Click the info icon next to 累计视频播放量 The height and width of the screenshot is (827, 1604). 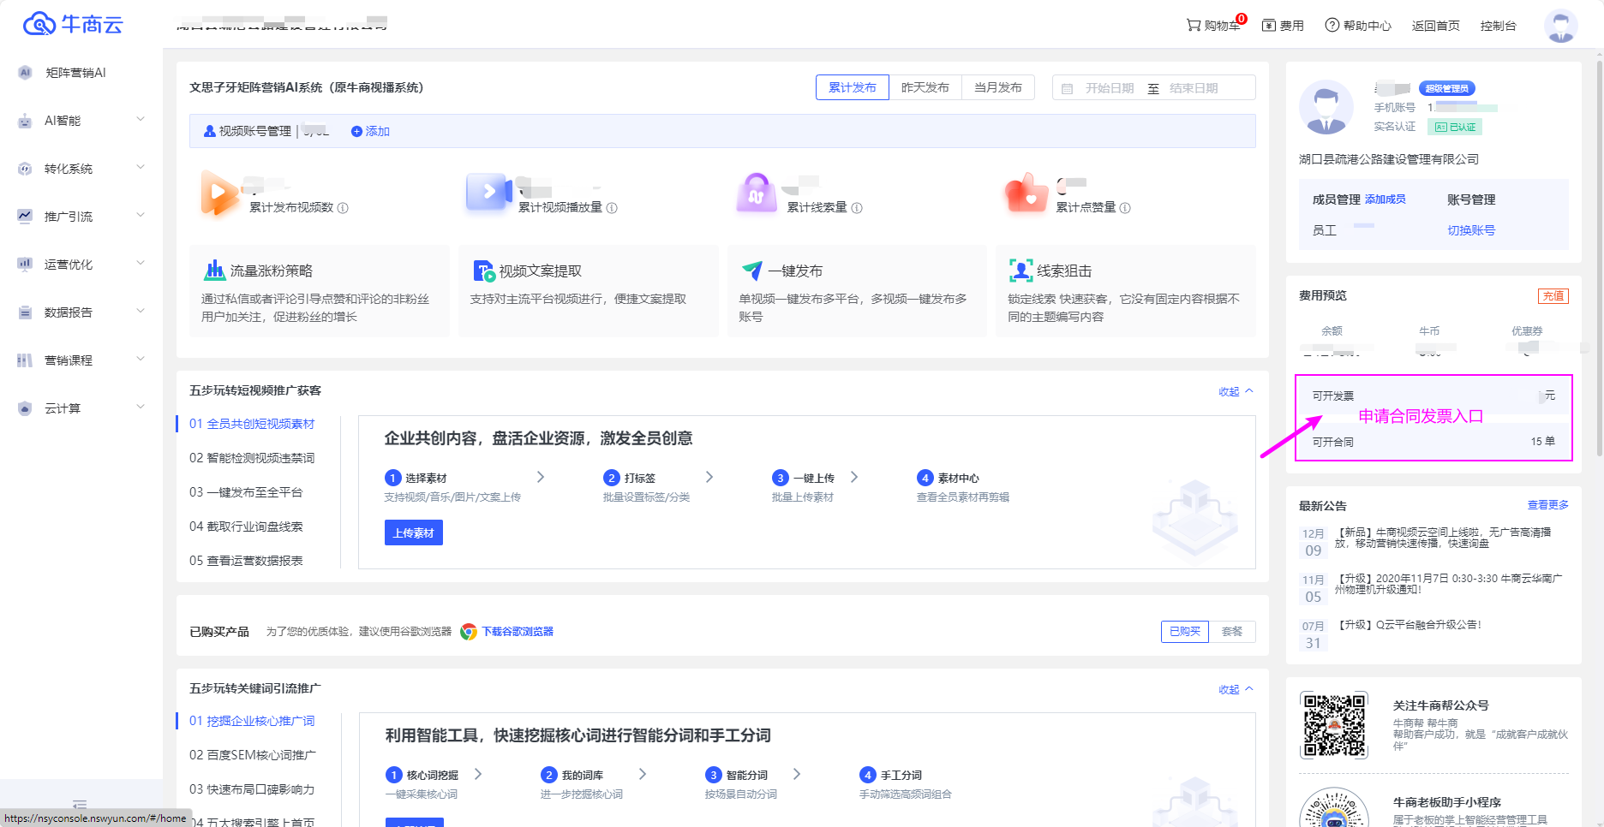point(612,208)
